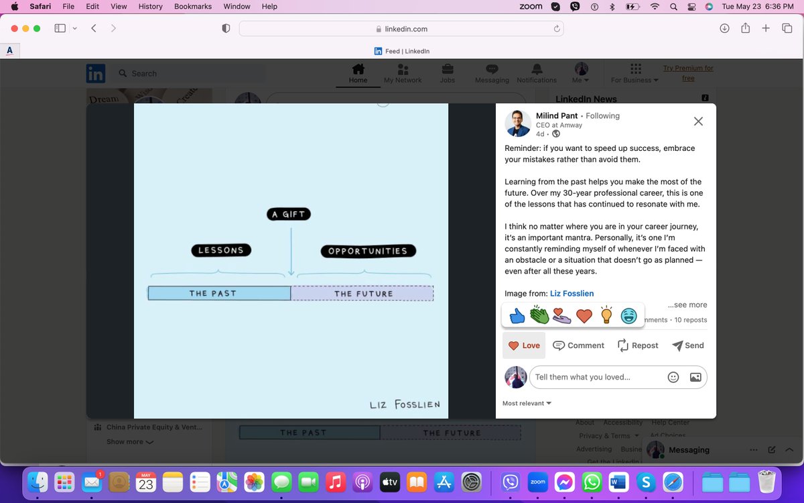The width and height of the screenshot is (804, 503).
Task: Click Try Premium for free link
Action: point(688,73)
